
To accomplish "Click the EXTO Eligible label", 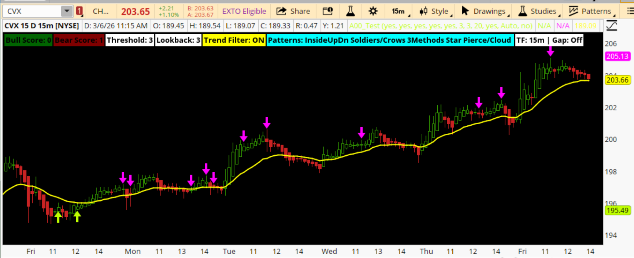I will [x=244, y=11].
